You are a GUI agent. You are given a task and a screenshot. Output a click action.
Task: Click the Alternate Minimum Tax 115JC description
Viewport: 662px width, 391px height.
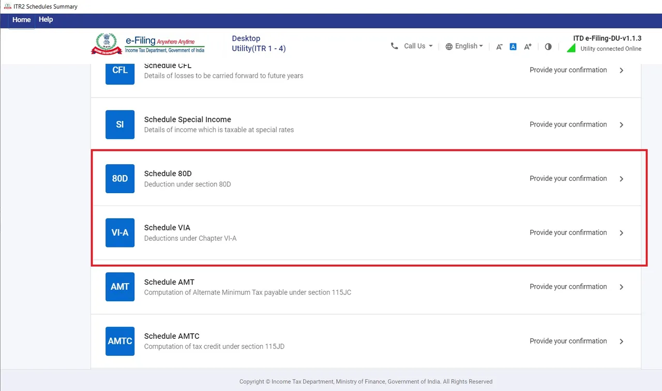pyautogui.click(x=248, y=292)
